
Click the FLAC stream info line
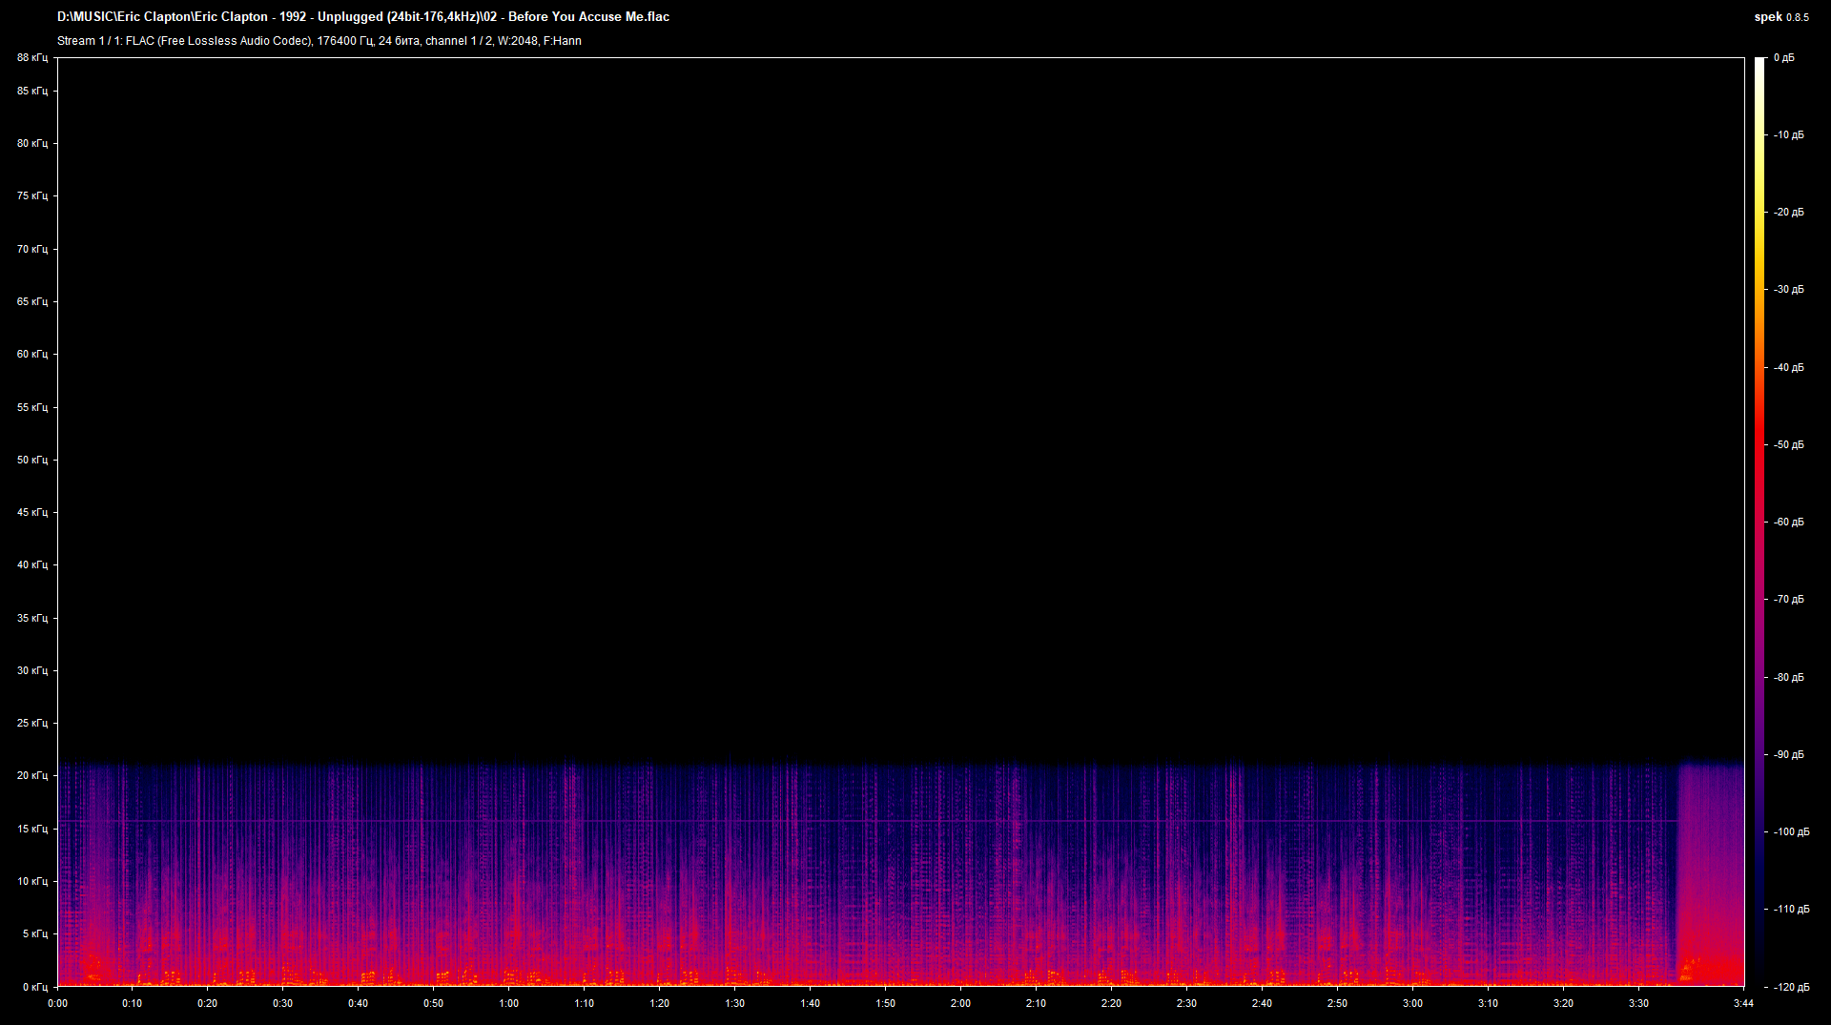[319, 41]
